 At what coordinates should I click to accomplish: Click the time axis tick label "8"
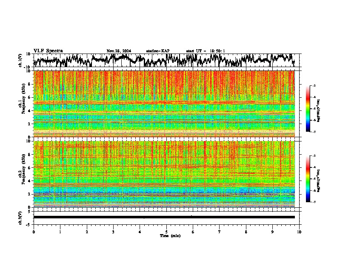pyautogui.click(x=246, y=232)
